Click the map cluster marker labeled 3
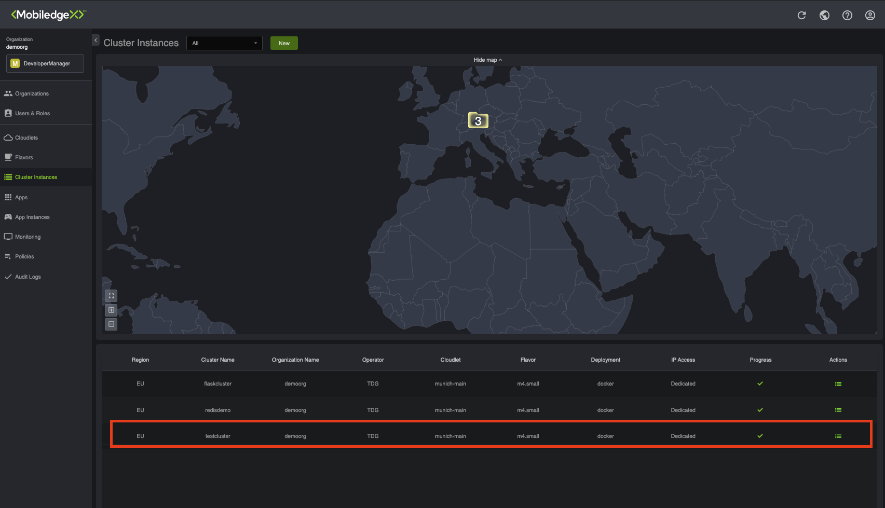This screenshot has width=885, height=508. (478, 120)
